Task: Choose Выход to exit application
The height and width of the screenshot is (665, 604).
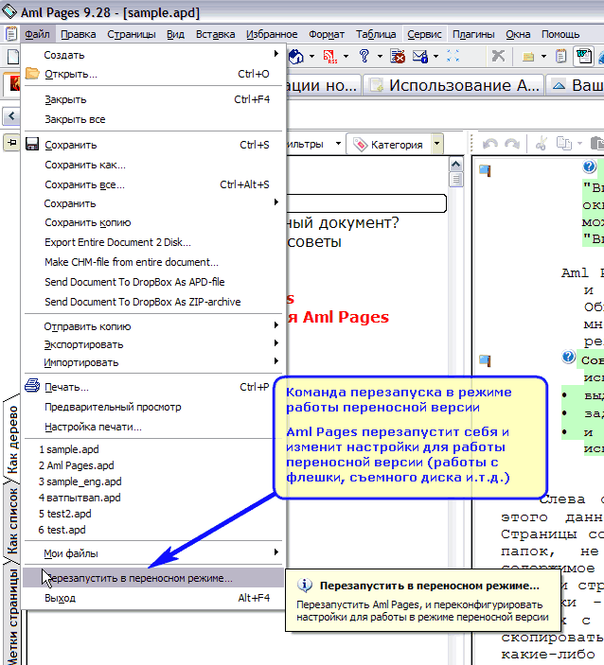Action: 152,598
